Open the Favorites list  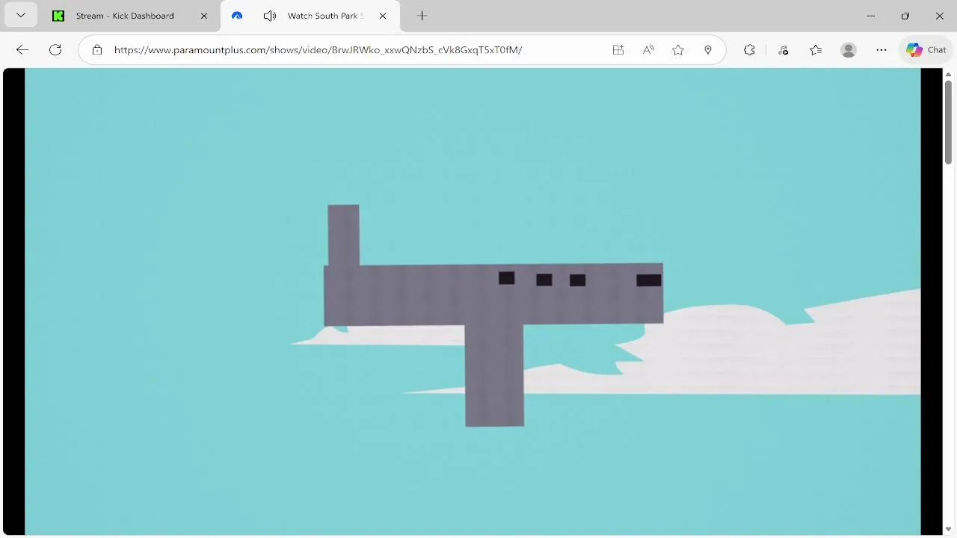coord(816,50)
